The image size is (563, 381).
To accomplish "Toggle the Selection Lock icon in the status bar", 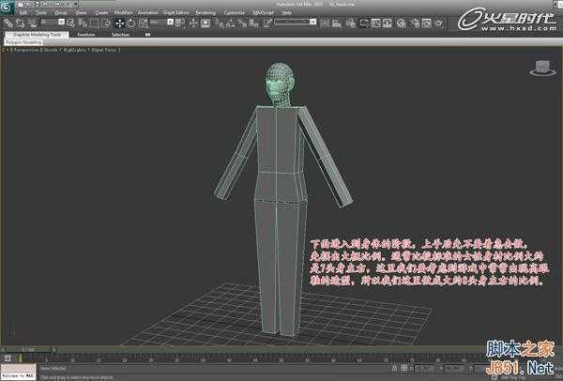I will pyautogui.click(x=395, y=368).
